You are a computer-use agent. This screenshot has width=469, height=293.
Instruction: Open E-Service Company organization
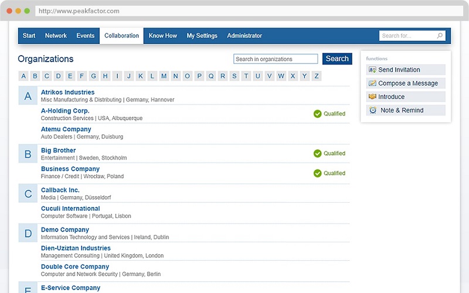[x=70, y=288]
